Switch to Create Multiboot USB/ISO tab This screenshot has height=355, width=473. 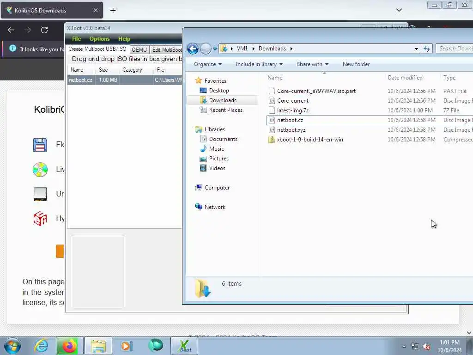[97, 49]
